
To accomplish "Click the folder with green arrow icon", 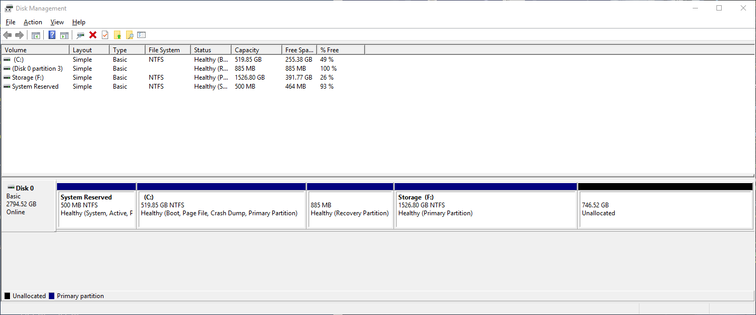I will 118,35.
